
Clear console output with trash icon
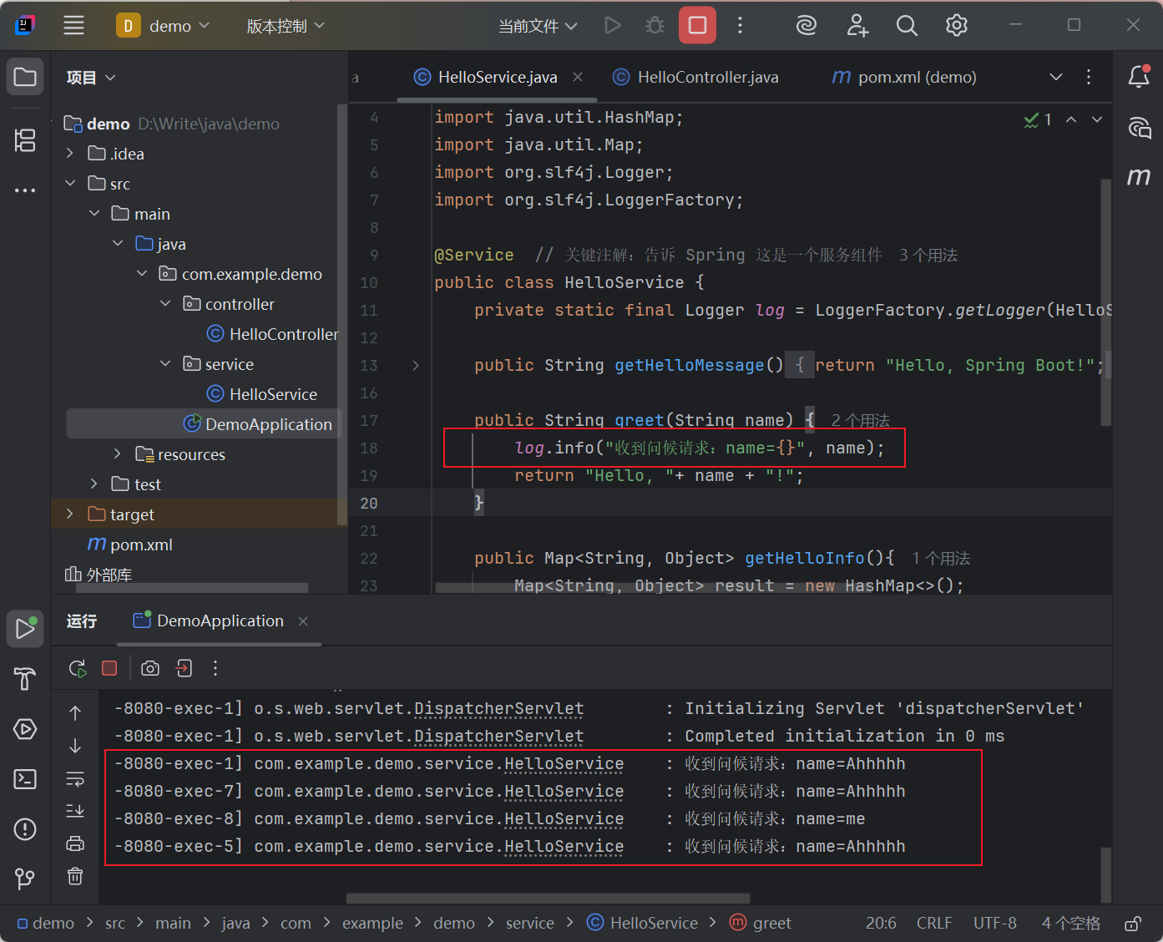coord(75,876)
